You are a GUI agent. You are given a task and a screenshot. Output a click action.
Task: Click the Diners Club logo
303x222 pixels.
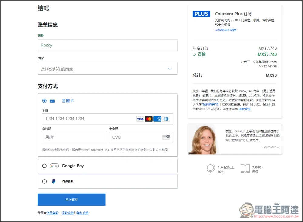(166, 119)
